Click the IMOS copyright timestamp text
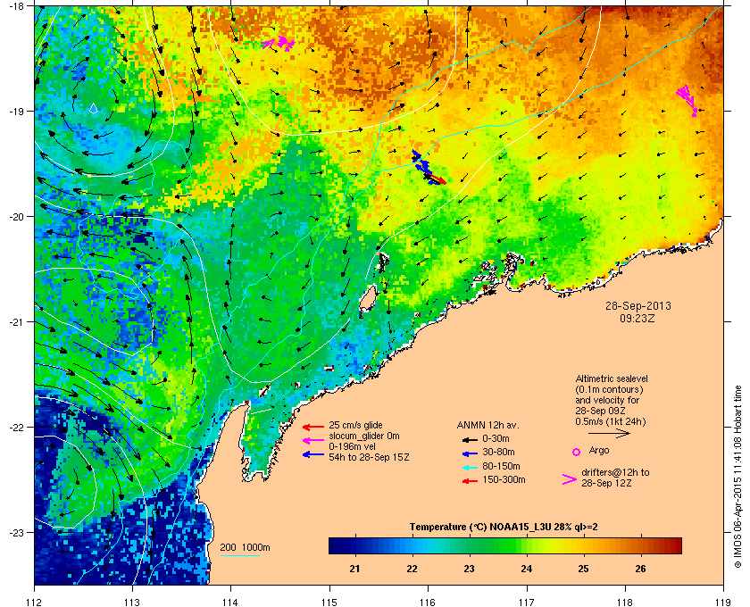 click(x=737, y=477)
